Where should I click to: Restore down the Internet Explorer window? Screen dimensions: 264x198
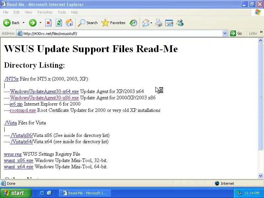tap(252, 4)
